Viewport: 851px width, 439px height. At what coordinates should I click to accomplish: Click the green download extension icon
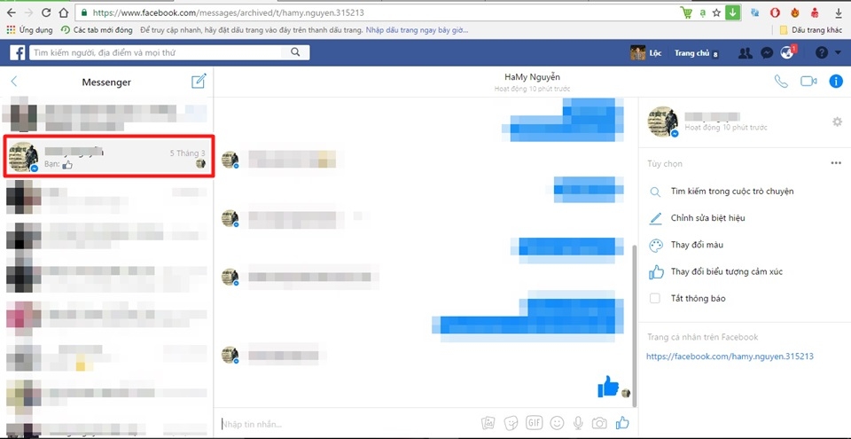(x=733, y=12)
